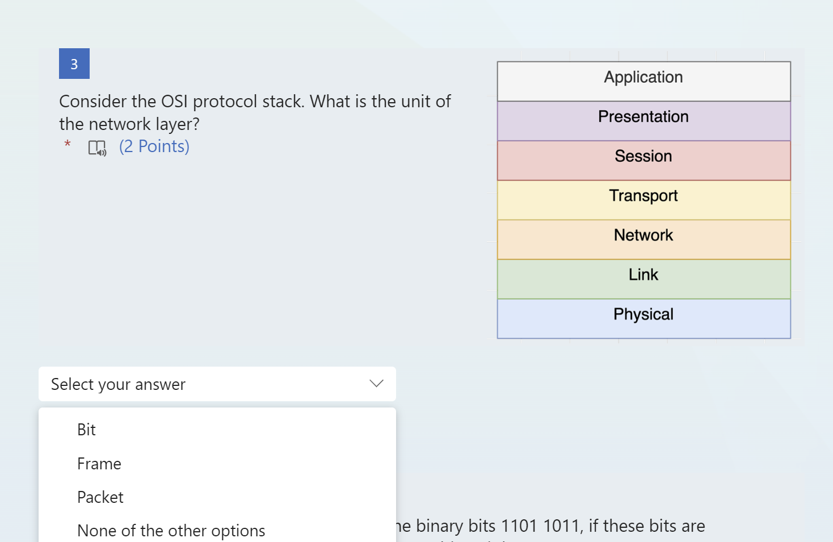
Task: Click the Presentation layer box
Action: click(643, 117)
